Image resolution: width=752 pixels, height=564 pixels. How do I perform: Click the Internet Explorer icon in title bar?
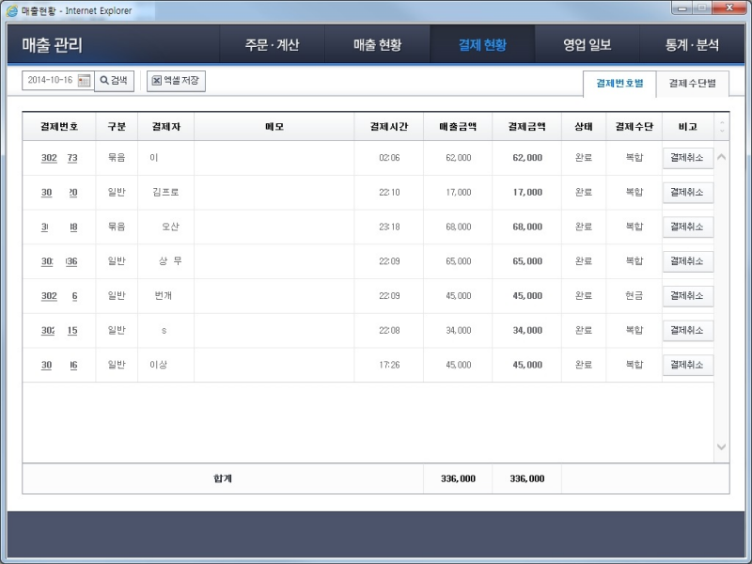(x=11, y=10)
